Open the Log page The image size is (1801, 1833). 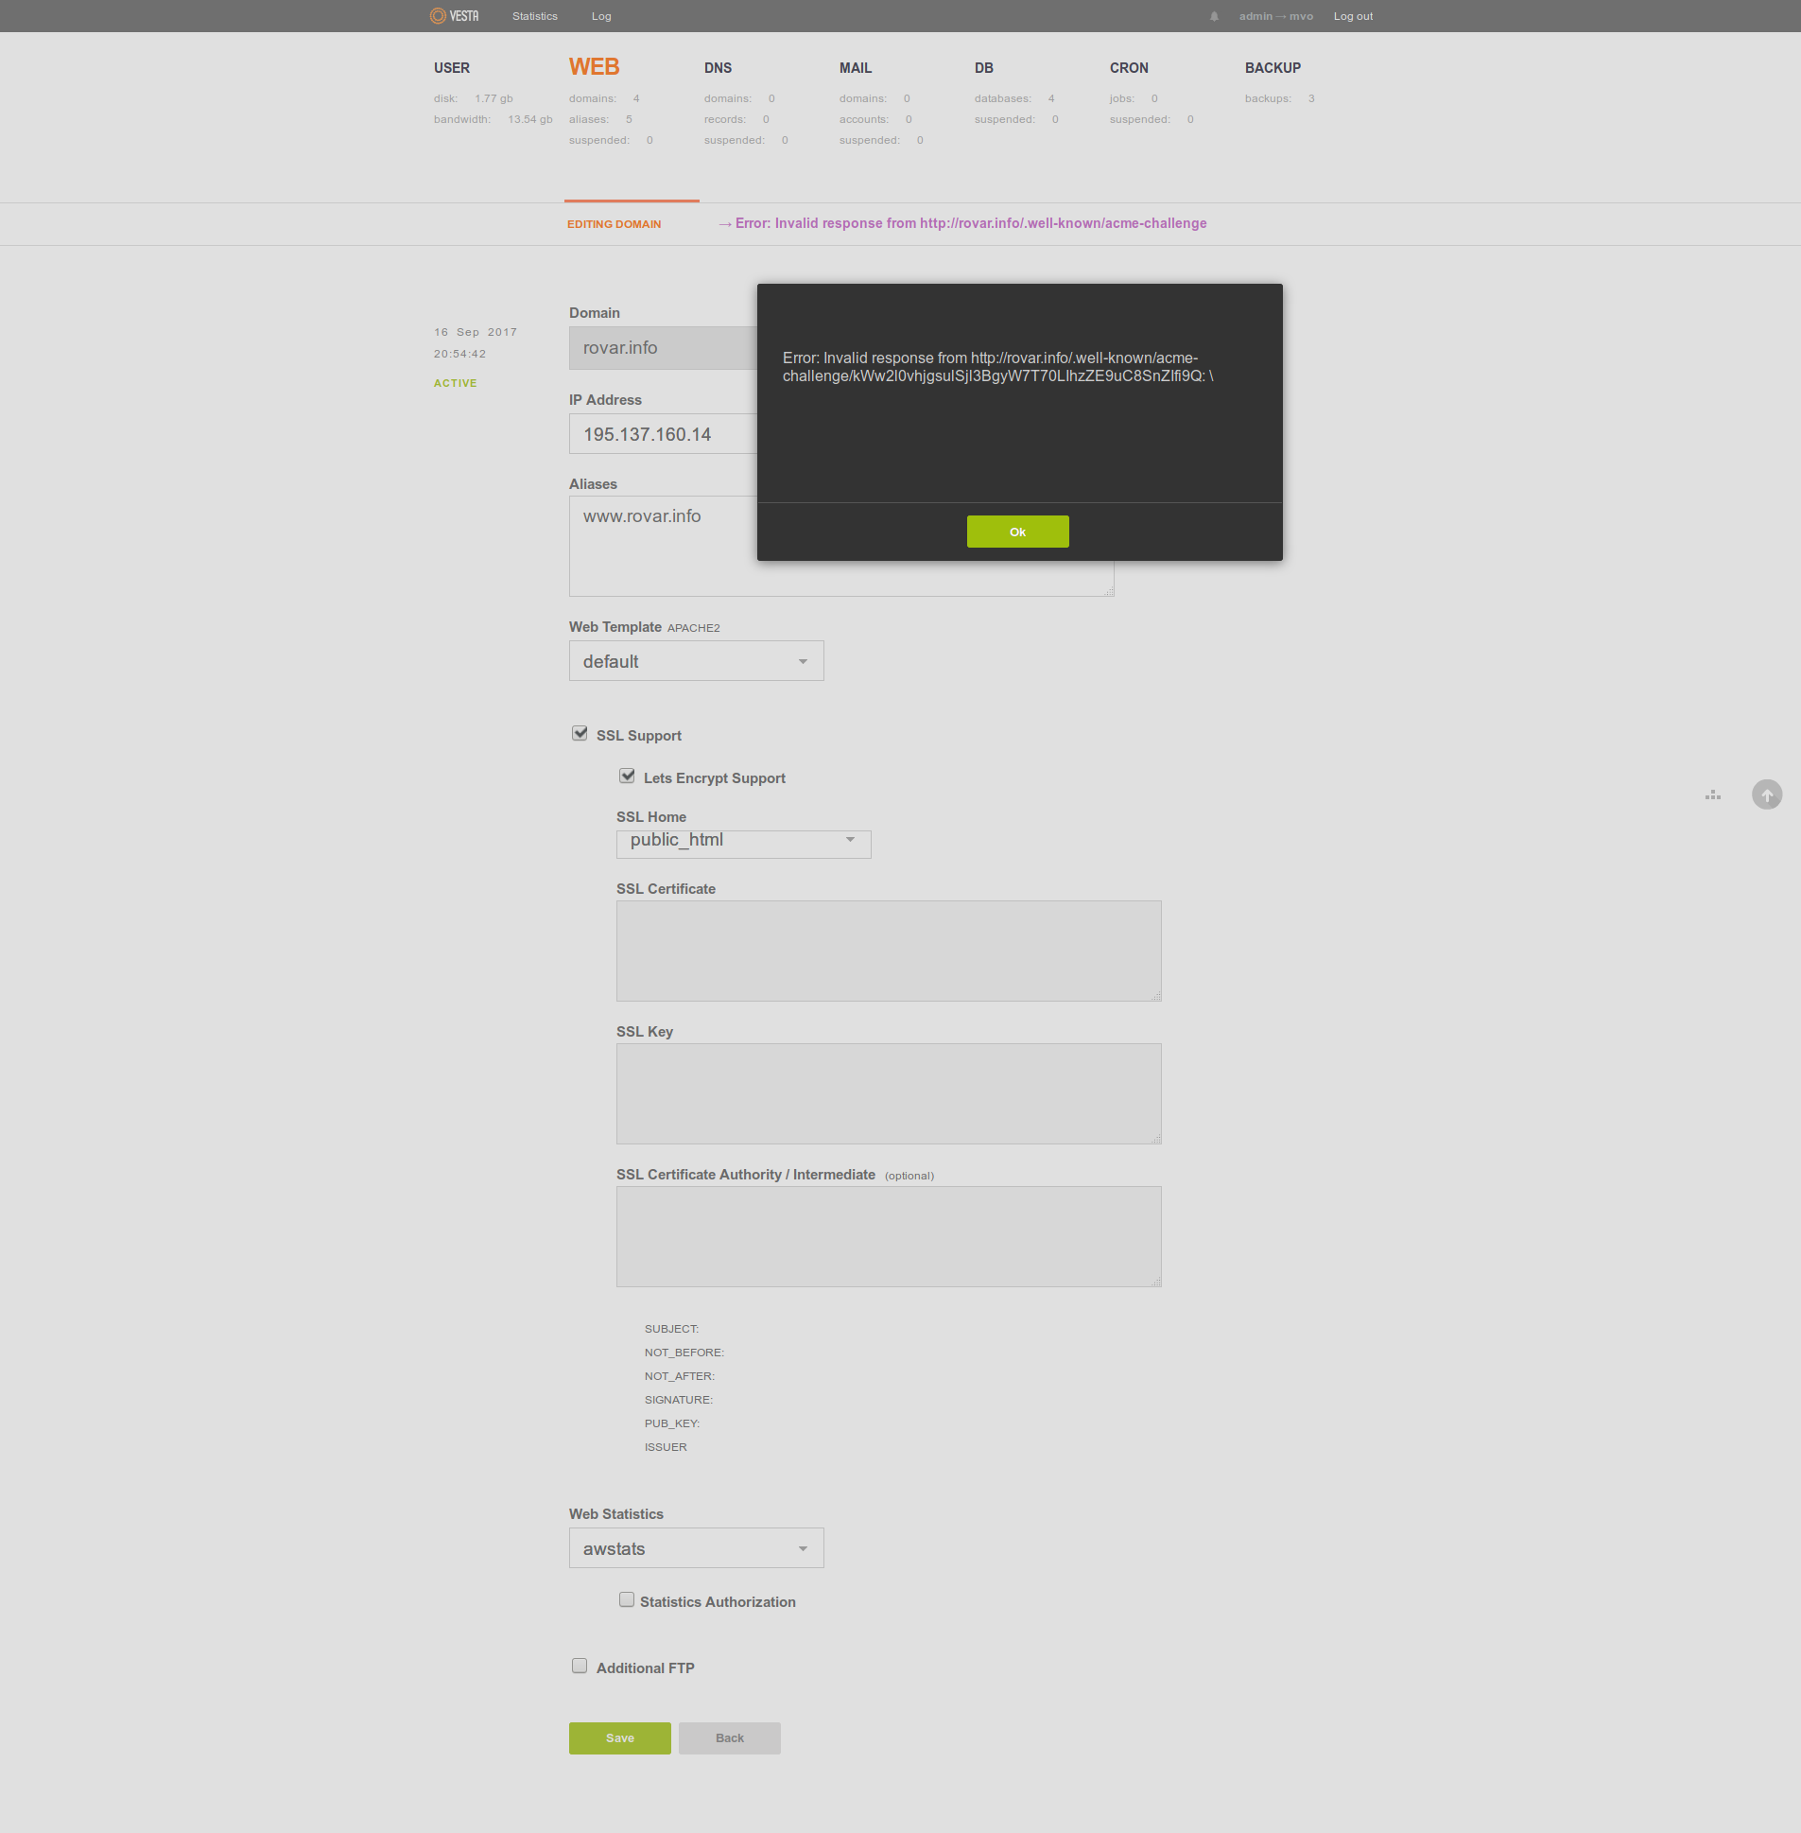[x=600, y=16]
